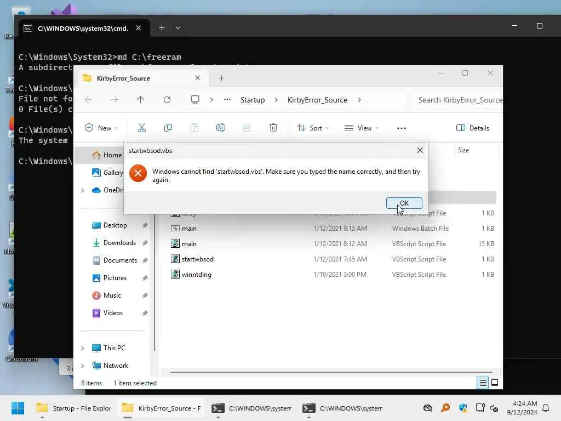Image resolution: width=561 pixels, height=421 pixels.
Task: Click the Share icon in Explorer toolbar
Action: (x=247, y=128)
